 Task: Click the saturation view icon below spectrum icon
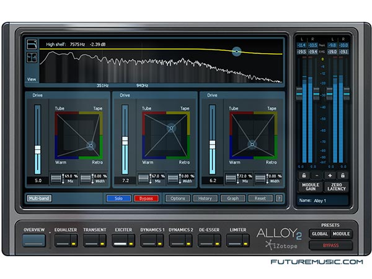pyautogui.click(x=32, y=58)
